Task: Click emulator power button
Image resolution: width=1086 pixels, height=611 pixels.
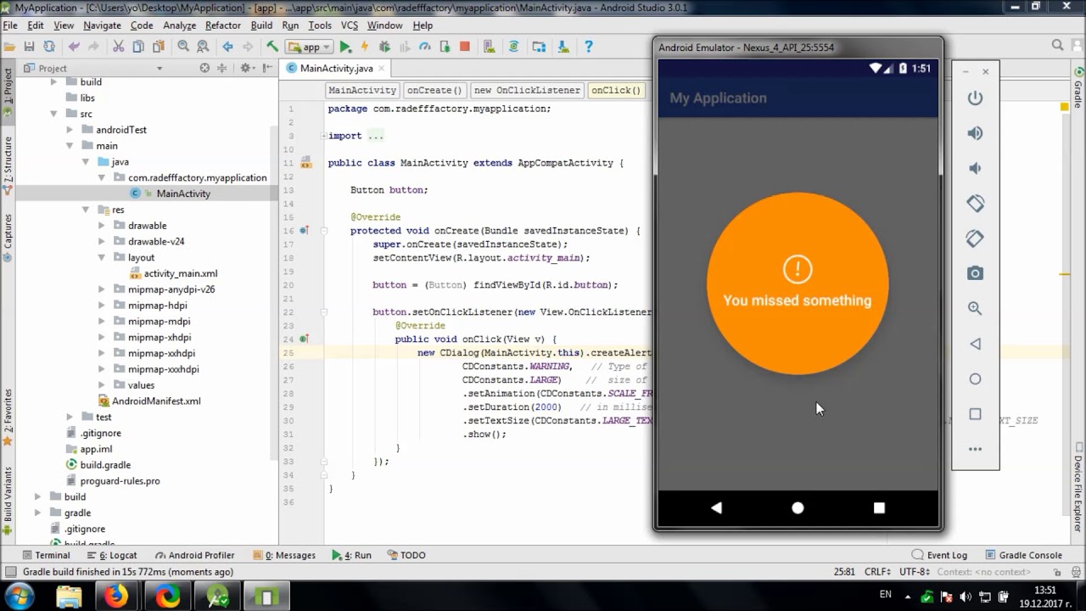Action: pos(975,98)
